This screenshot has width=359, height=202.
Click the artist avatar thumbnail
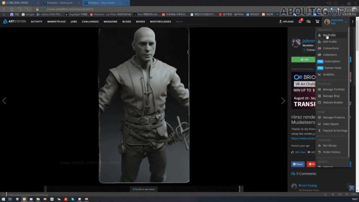tap(296, 43)
